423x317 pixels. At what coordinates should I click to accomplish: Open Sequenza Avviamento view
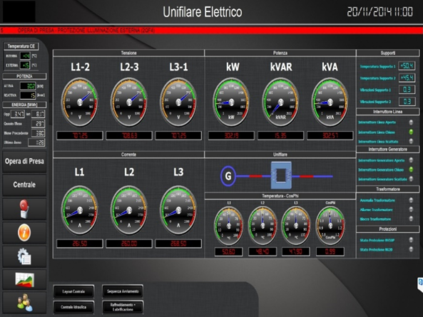tap(123, 291)
